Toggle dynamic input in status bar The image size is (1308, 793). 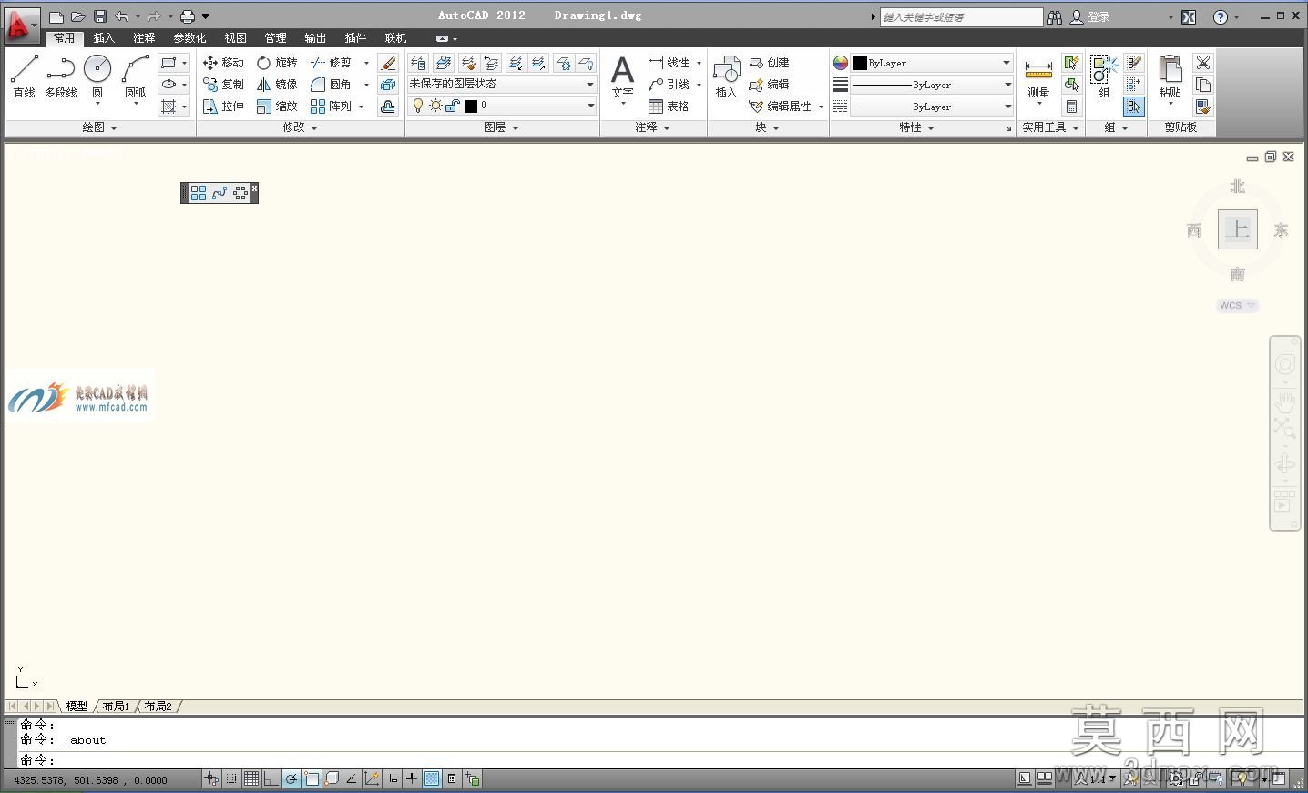pos(392,778)
